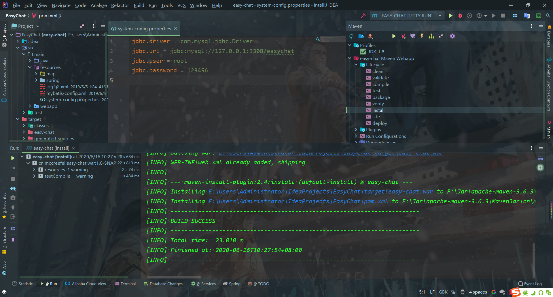Screen dimensions: 553x297
Task: Open Project panel options menu
Action: point(94,26)
